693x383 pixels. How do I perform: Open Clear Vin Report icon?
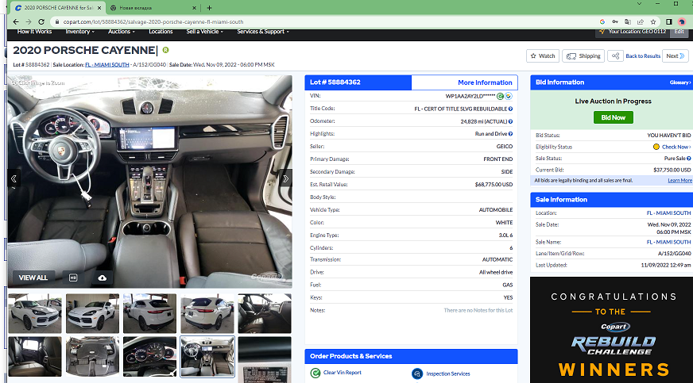[x=316, y=373]
